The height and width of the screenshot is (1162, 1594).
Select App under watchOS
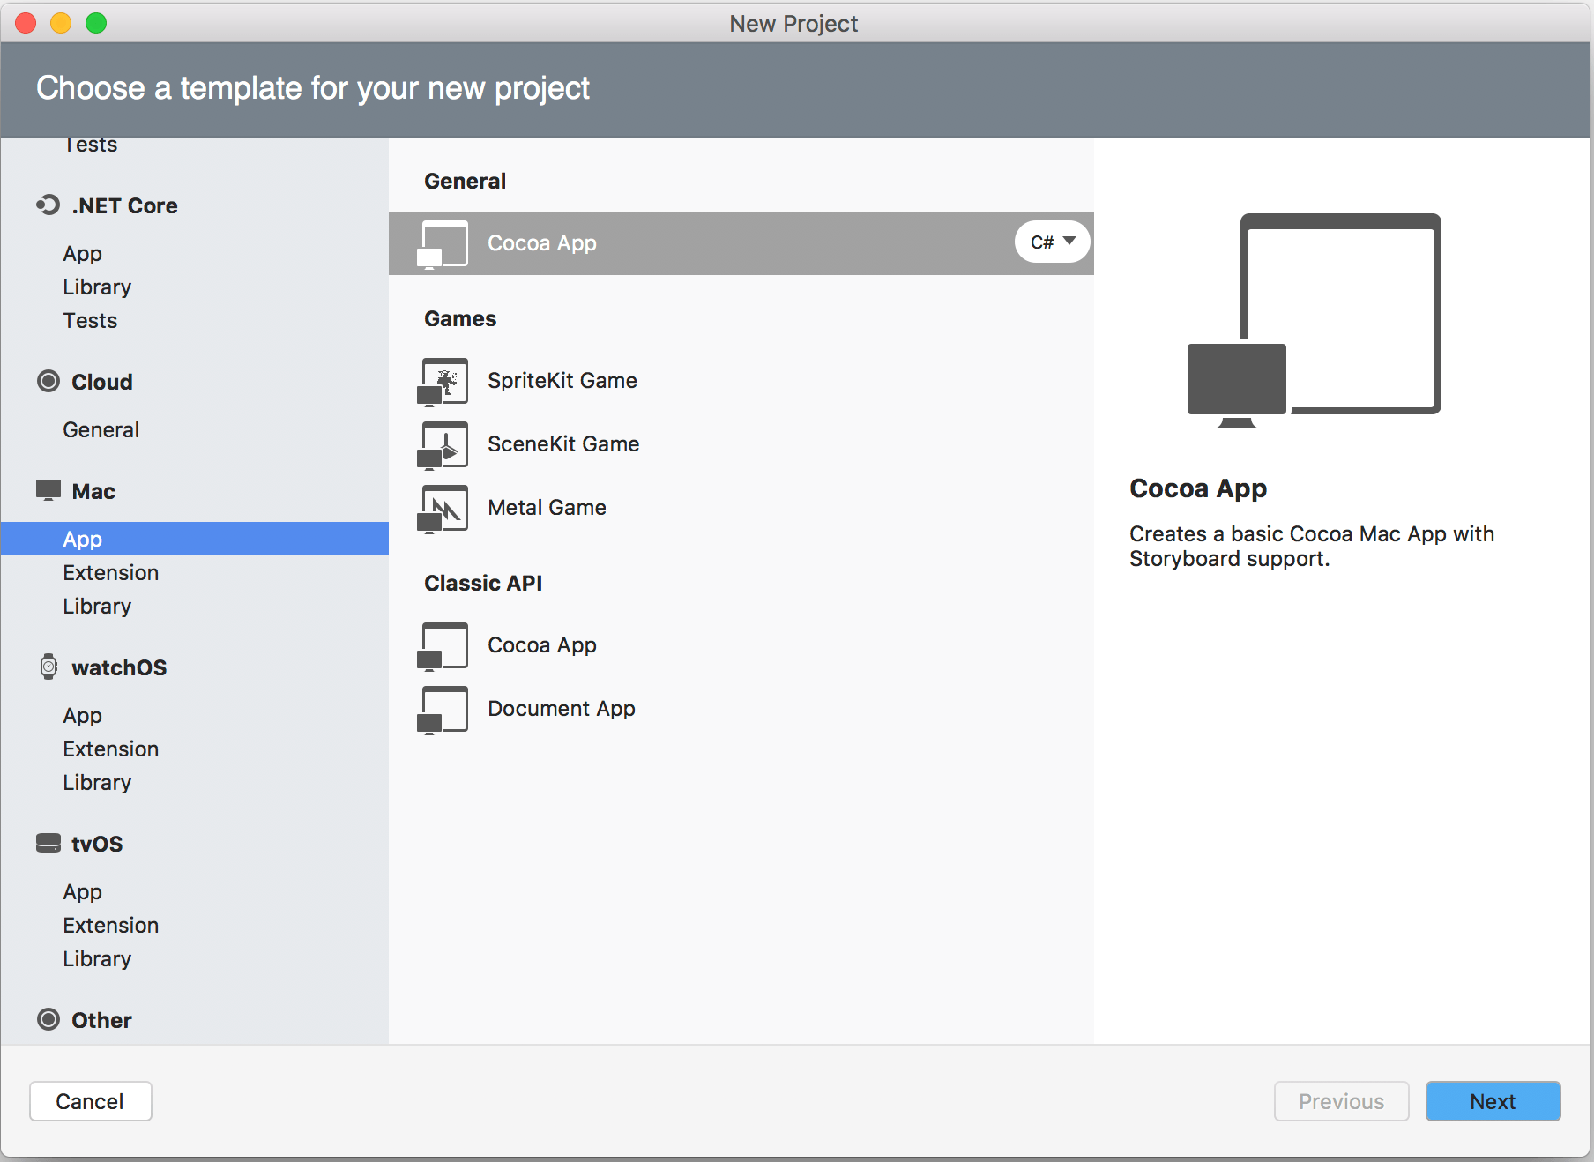coord(195,716)
